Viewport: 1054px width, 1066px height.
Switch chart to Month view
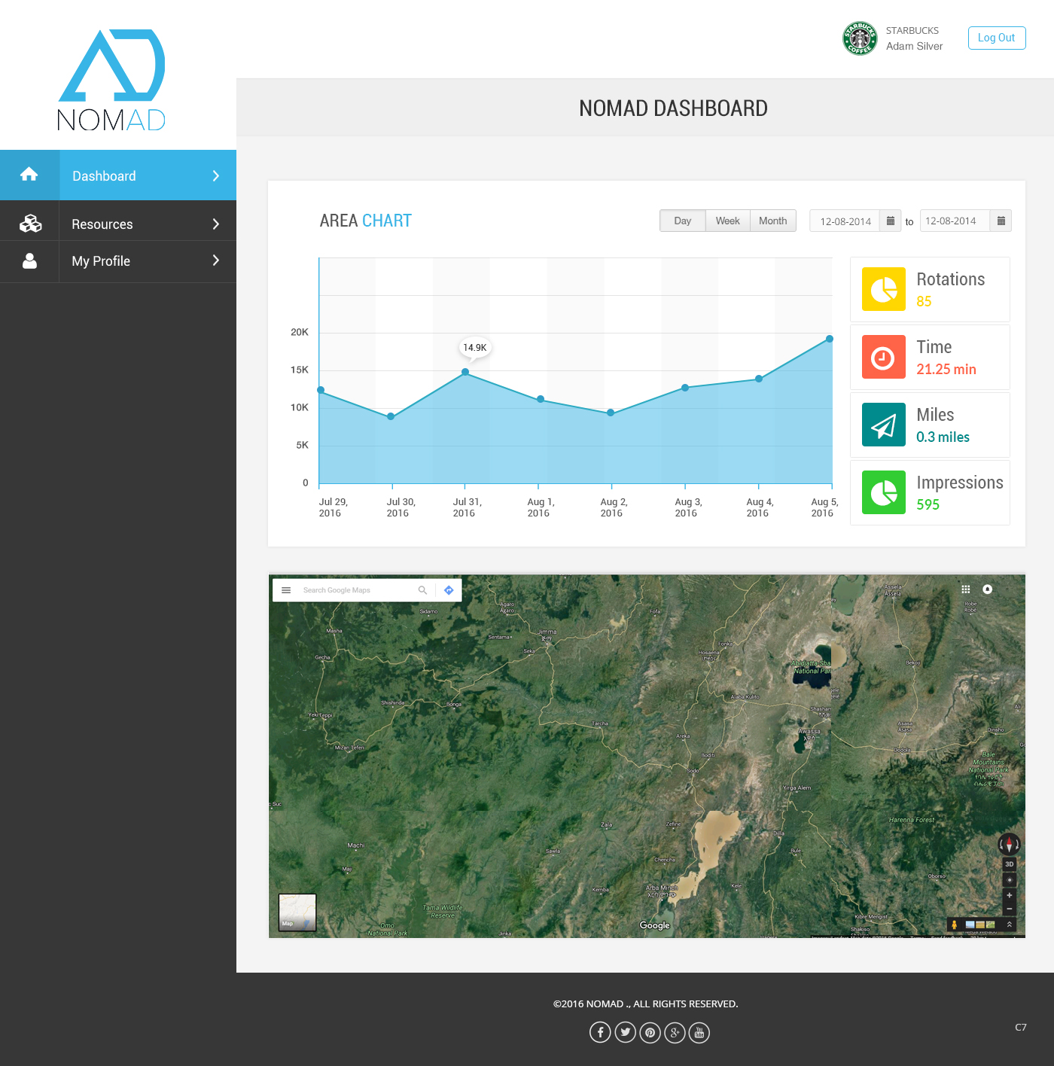[772, 221]
